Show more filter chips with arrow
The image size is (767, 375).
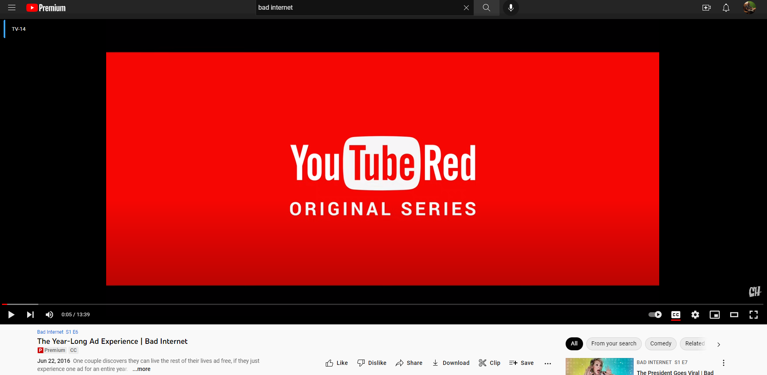coord(719,344)
